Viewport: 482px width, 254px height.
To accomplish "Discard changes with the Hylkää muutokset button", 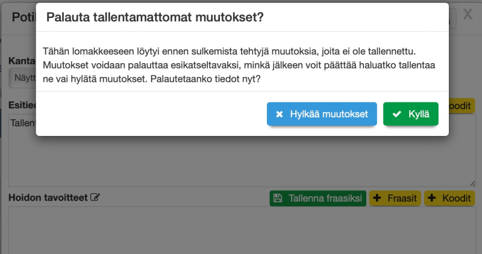I will coord(321,114).
